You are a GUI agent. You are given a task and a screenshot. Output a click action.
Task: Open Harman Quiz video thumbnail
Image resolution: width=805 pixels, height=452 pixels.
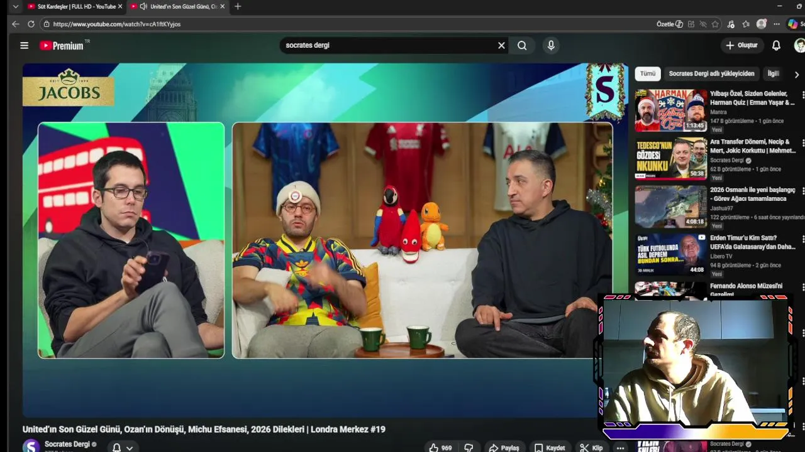tap(670, 110)
